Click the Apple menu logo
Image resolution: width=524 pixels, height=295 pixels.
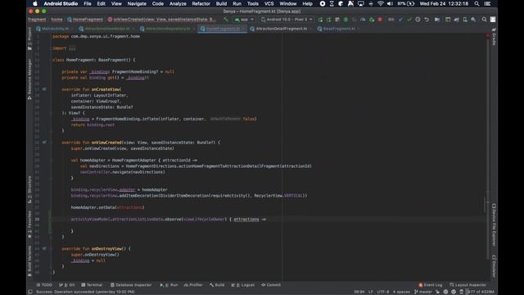click(x=35, y=3)
